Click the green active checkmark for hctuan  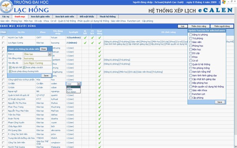[100, 37]
